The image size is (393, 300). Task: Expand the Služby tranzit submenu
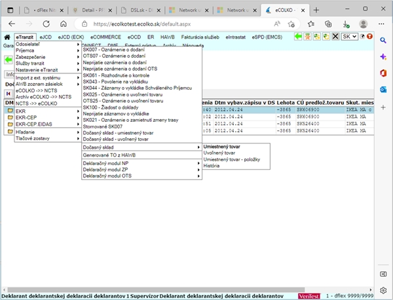coord(48,63)
